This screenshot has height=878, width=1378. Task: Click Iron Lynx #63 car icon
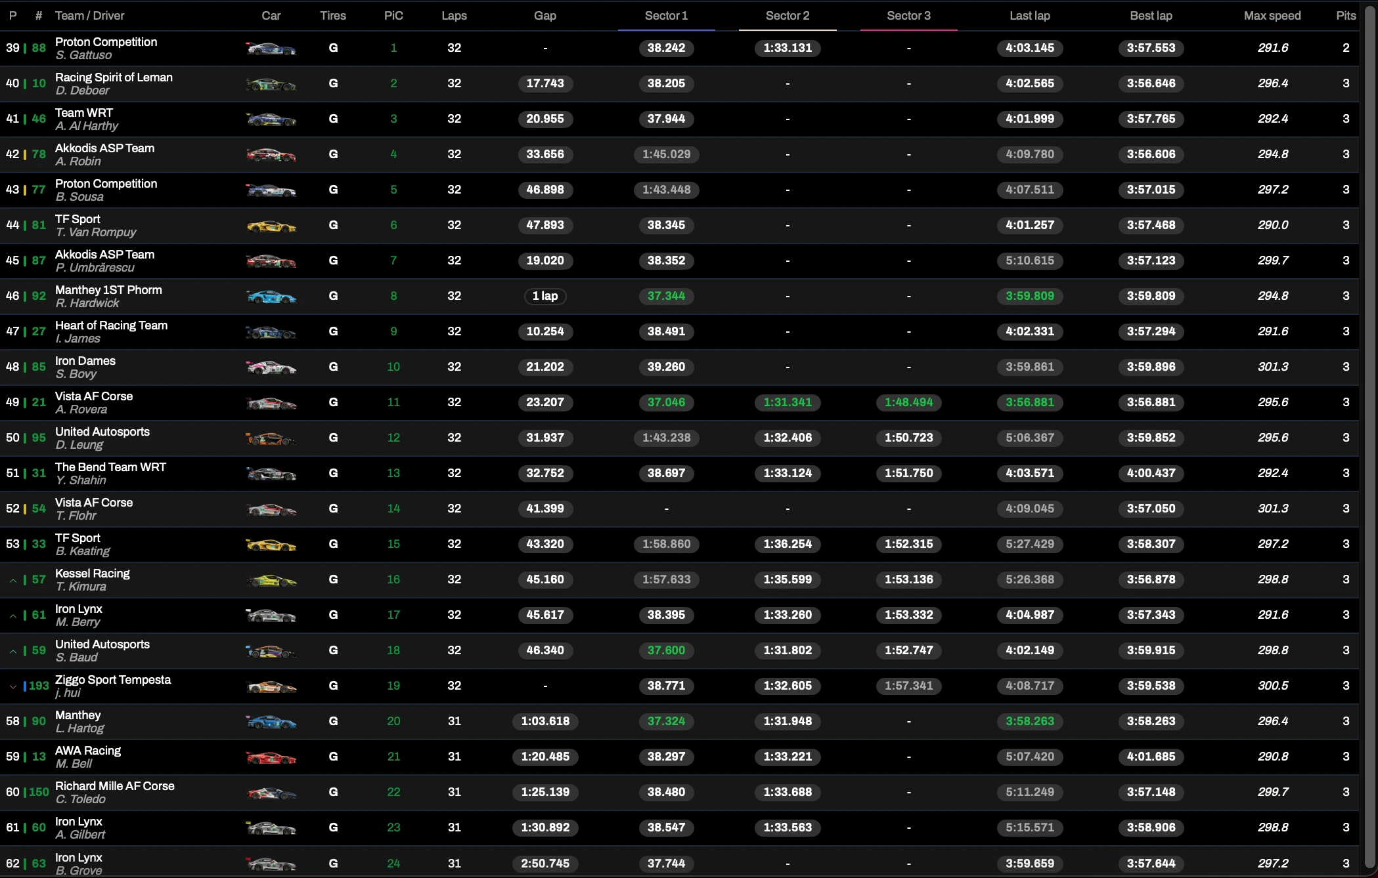pyautogui.click(x=271, y=863)
